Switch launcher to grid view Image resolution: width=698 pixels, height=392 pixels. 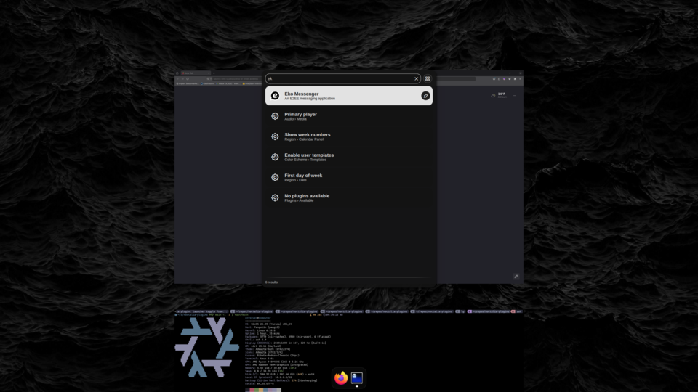pyautogui.click(x=428, y=78)
